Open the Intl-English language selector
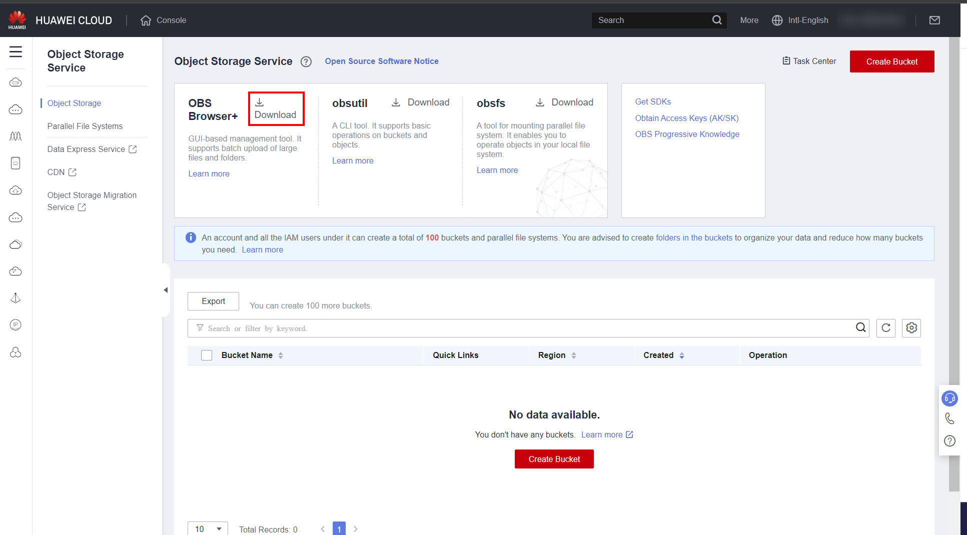 [x=800, y=20]
